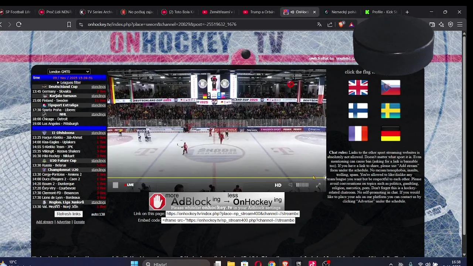The image size is (473, 266).
Task: Open NHL standings link
Action: pos(99,115)
